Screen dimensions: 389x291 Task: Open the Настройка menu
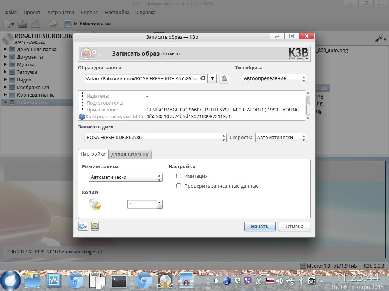click(117, 13)
